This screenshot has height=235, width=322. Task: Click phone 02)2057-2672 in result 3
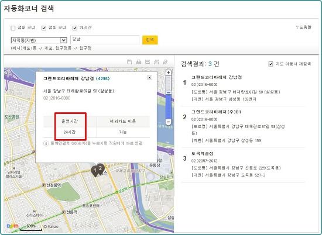[204, 161]
